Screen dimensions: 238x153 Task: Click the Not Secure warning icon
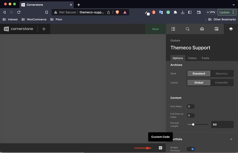[56, 12]
